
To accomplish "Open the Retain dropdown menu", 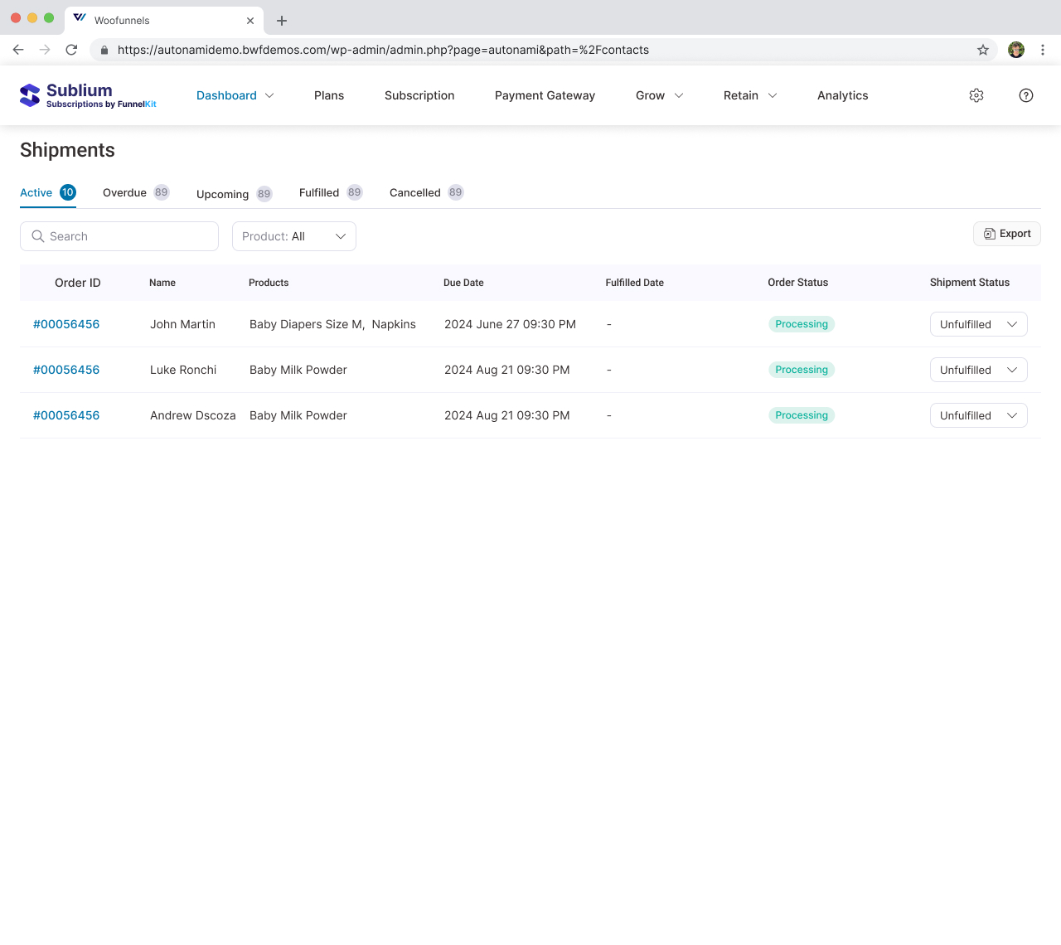I will pos(749,95).
